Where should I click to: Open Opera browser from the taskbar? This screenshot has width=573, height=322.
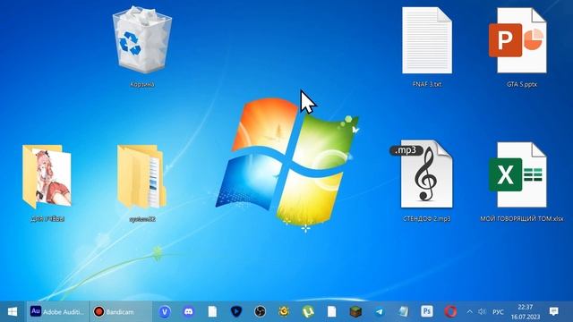pos(450,312)
